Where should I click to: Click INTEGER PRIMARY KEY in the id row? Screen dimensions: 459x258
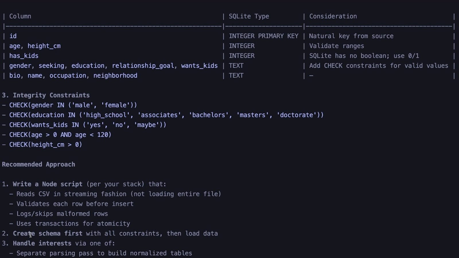tap(264, 36)
